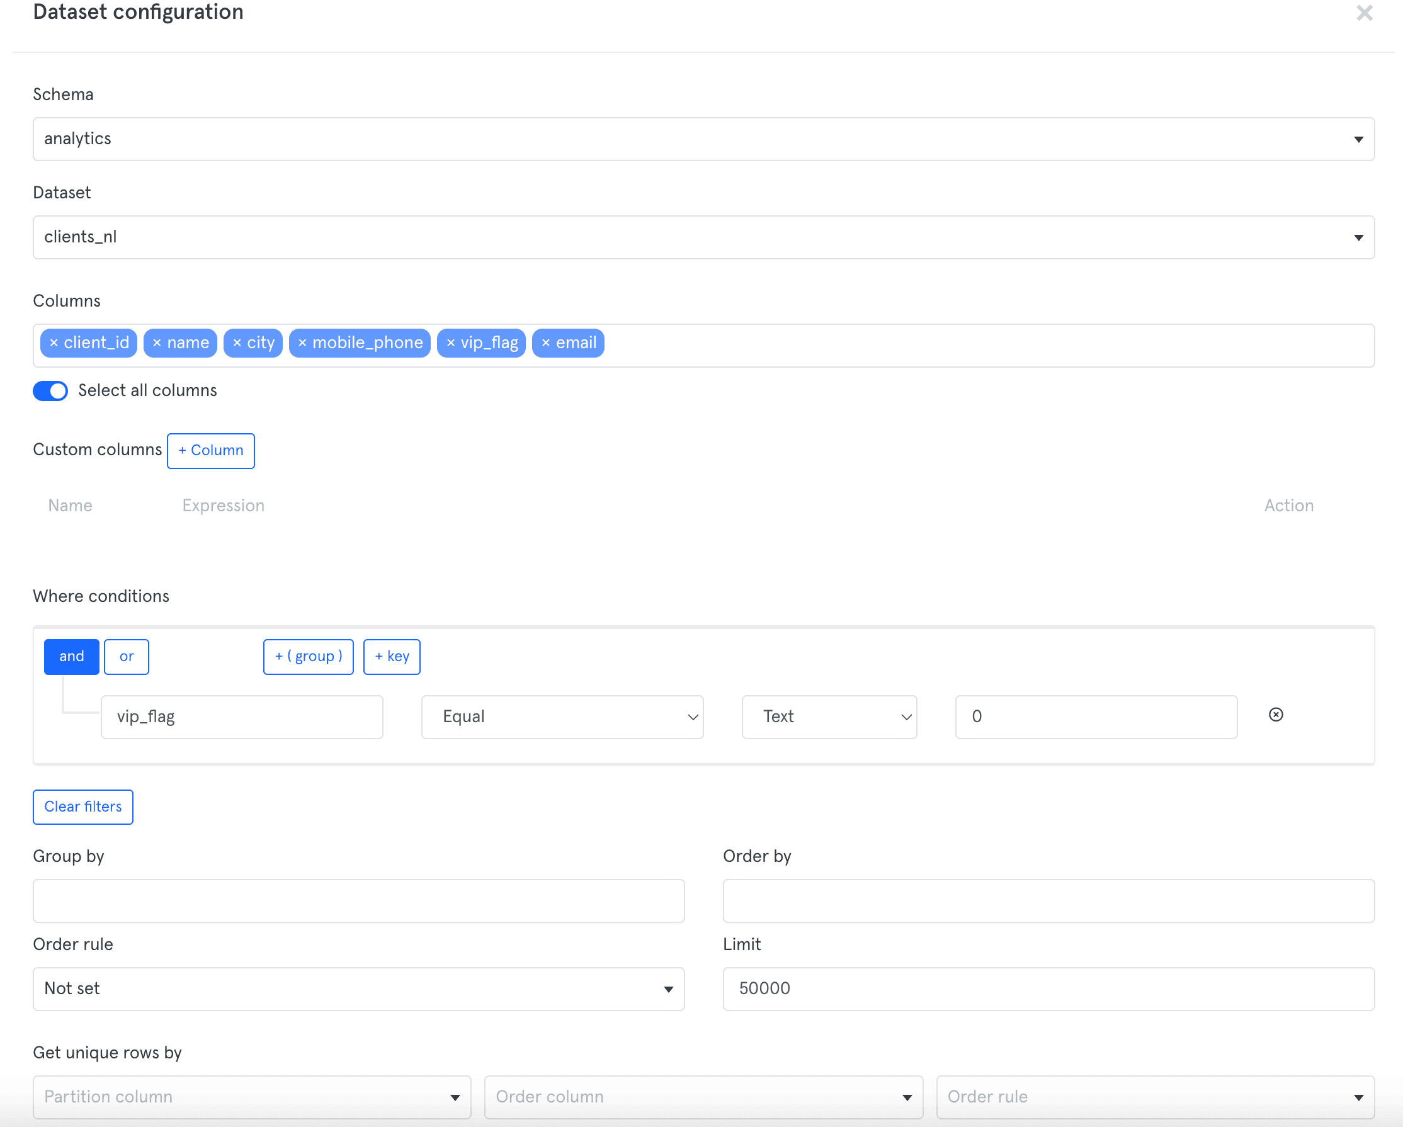Click the Clear filters button
Screen dimensions: 1403x1127
tap(83, 807)
